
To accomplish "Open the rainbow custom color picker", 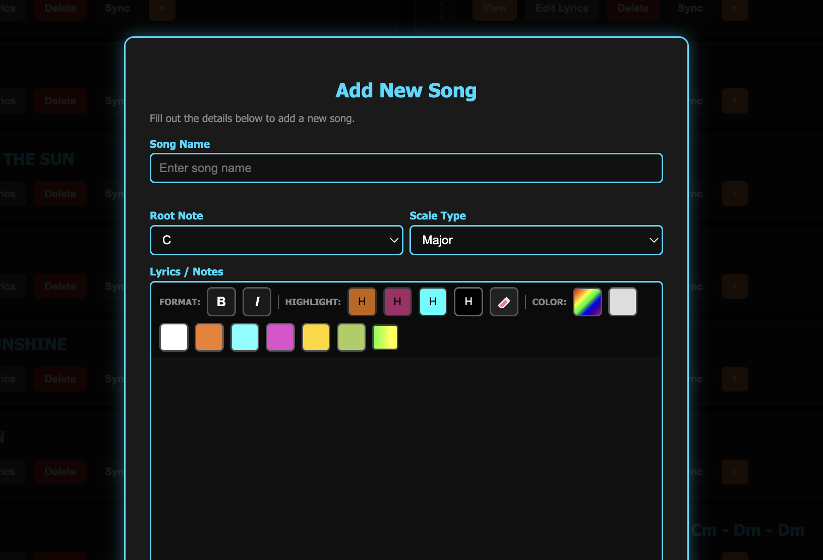I will (587, 302).
